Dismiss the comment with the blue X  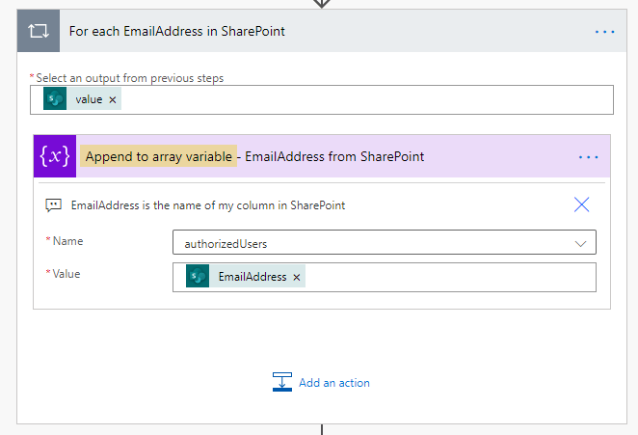pos(581,204)
